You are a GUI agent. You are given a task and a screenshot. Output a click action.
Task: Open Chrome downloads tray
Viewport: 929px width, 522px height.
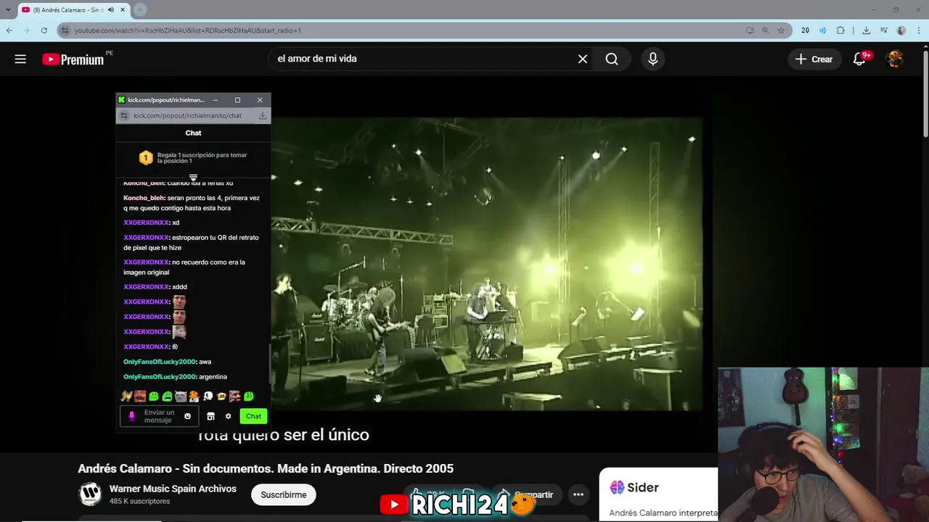867,30
